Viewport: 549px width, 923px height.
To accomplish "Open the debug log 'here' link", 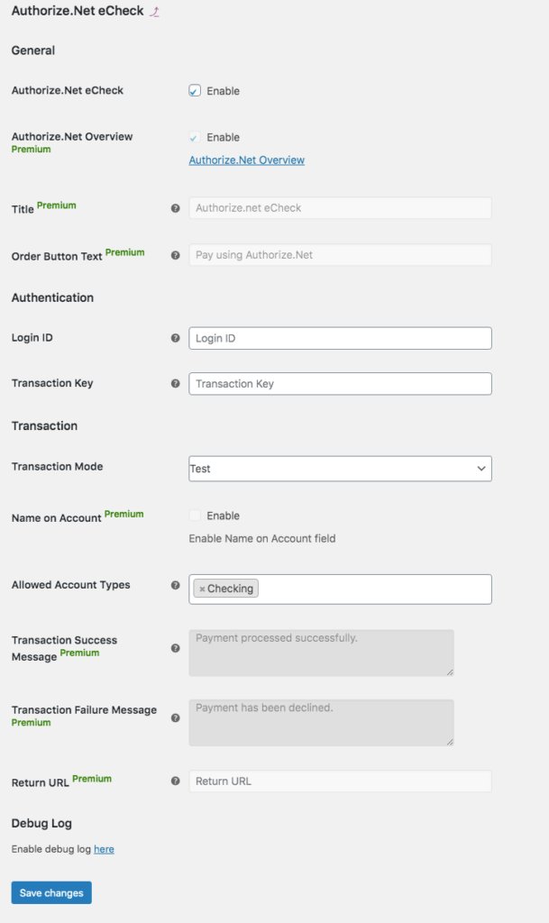I will pyautogui.click(x=105, y=849).
